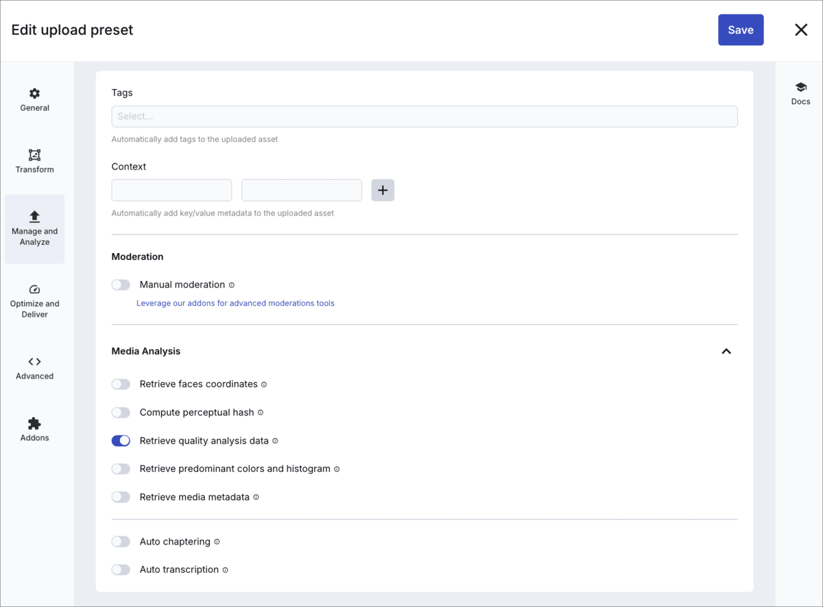
Task: Click the Addons tab label
Action: [x=34, y=438]
